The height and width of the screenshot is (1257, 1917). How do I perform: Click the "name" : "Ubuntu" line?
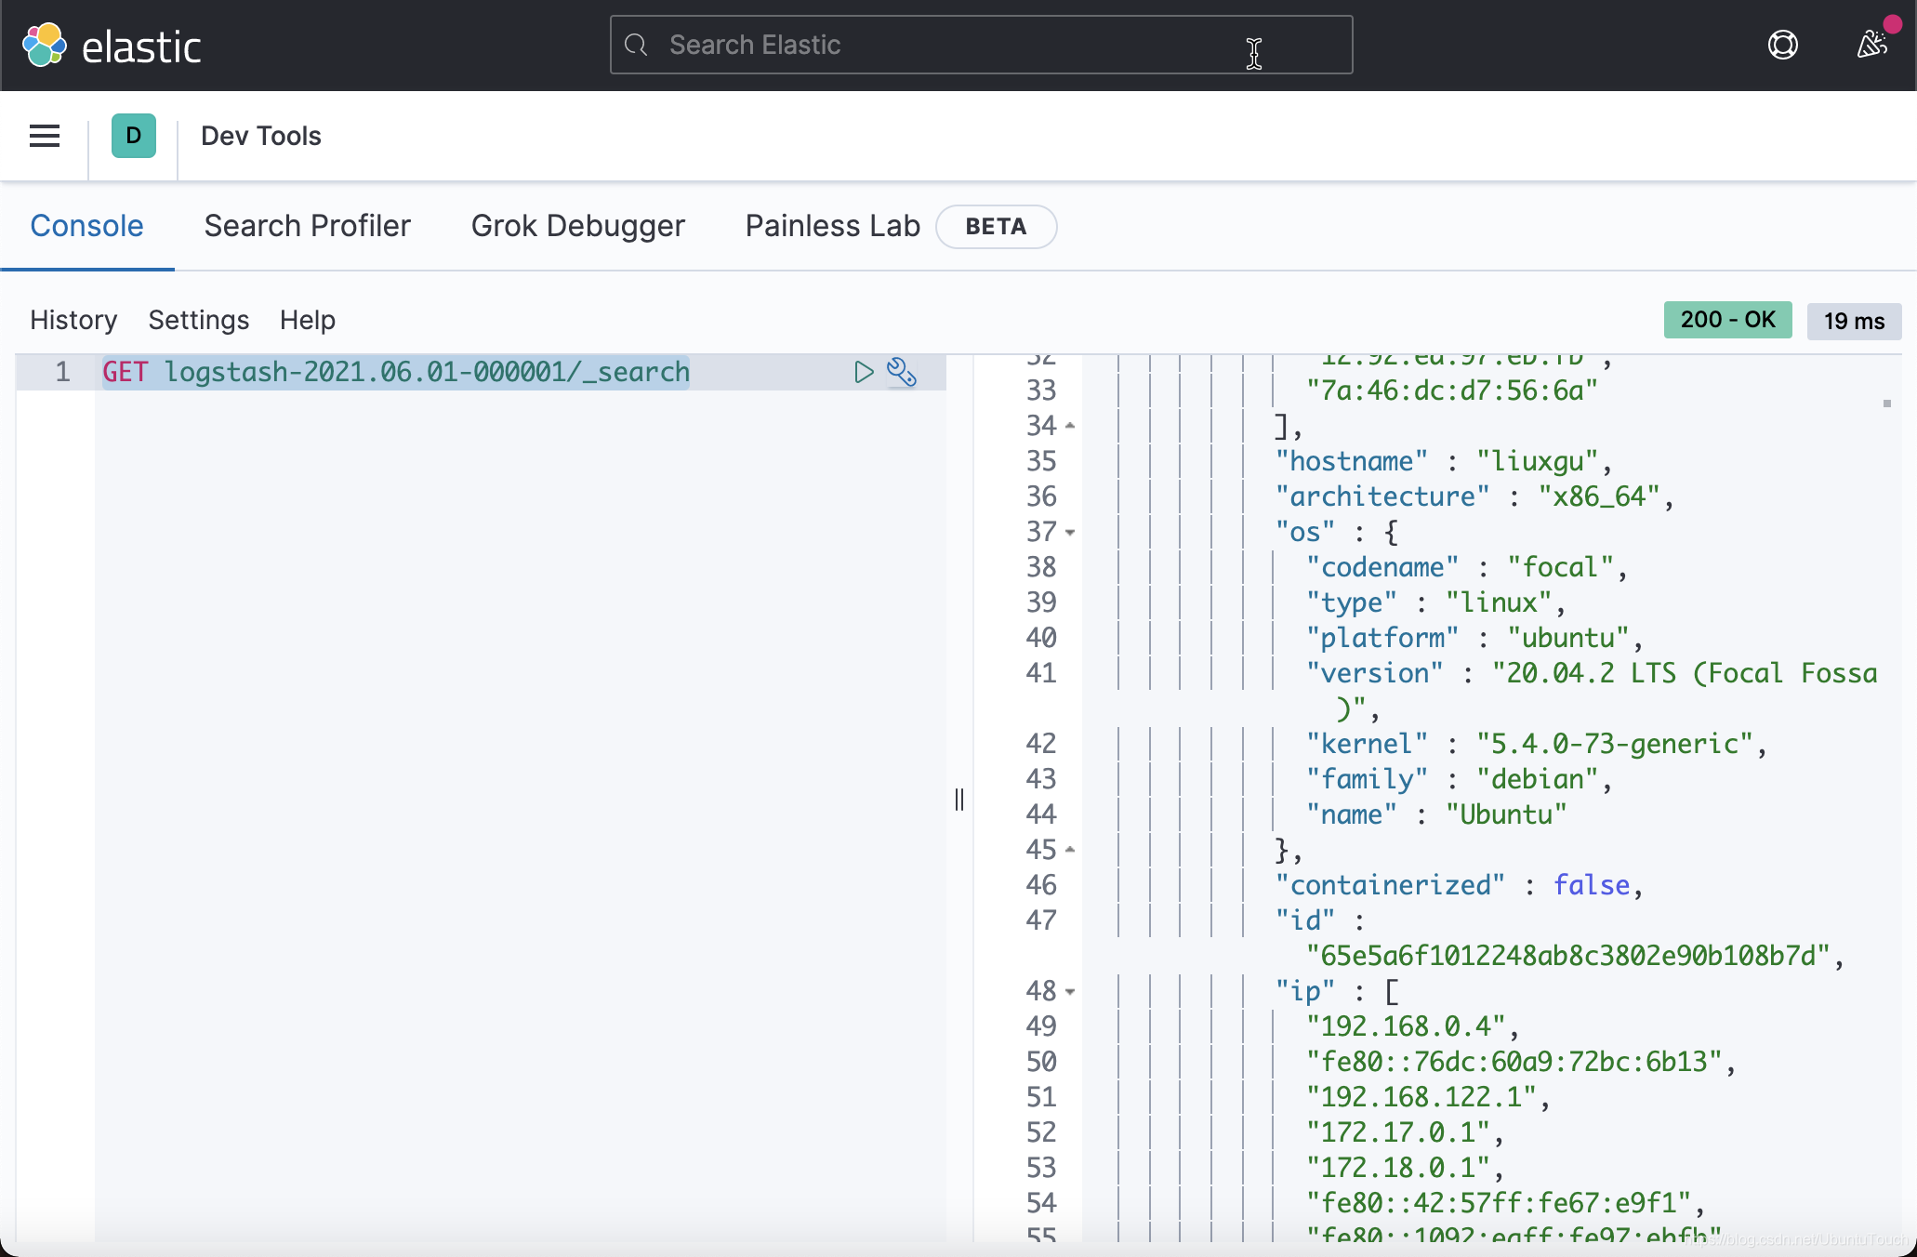point(1436,814)
